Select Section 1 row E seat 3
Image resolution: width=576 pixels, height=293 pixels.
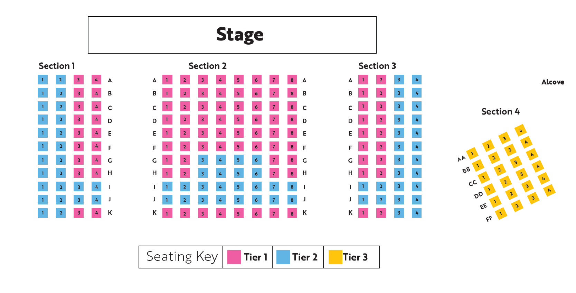79,133
